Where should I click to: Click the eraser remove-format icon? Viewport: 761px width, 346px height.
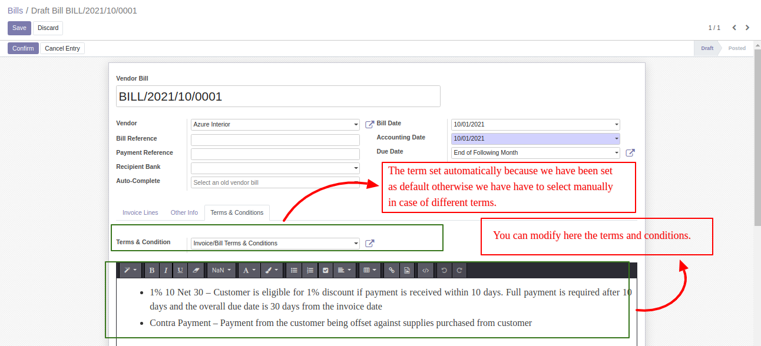pyautogui.click(x=196, y=271)
